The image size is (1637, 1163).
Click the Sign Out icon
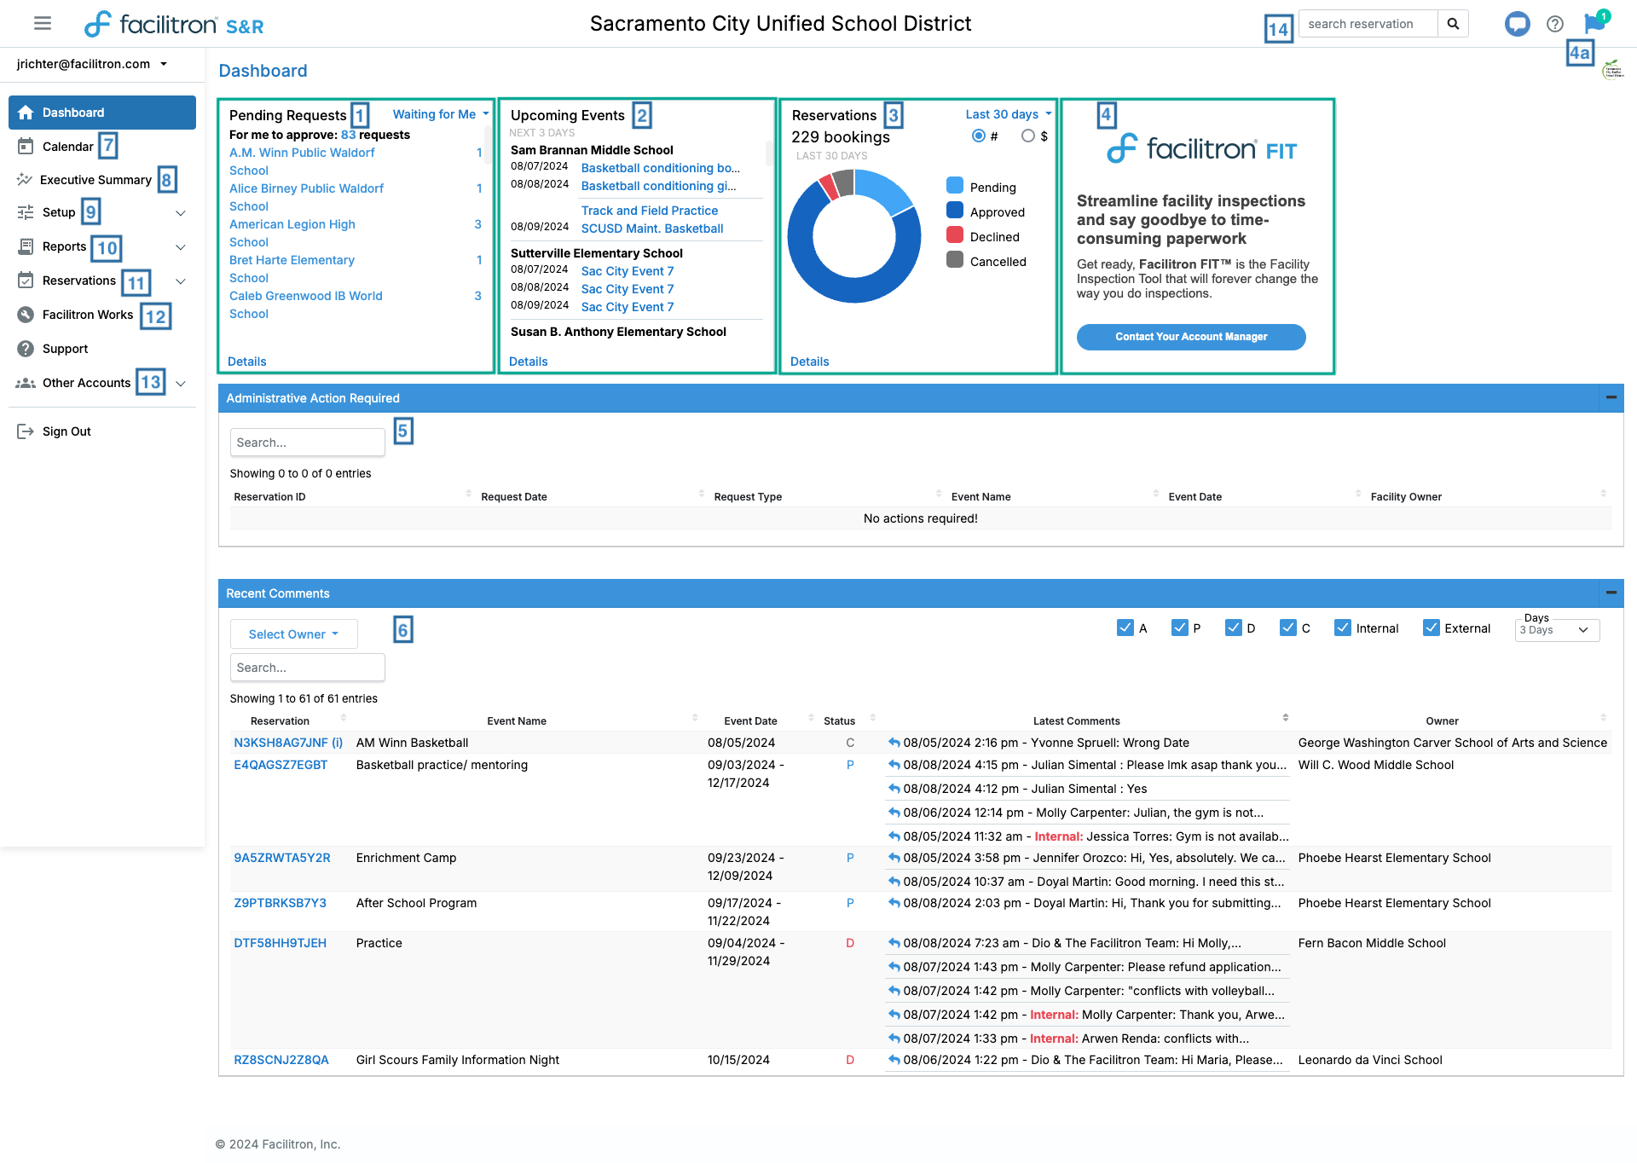pyautogui.click(x=24, y=431)
